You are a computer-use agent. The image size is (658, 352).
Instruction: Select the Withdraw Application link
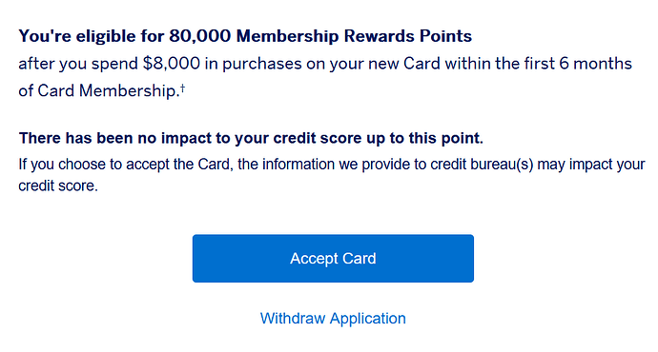pos(333,318)
